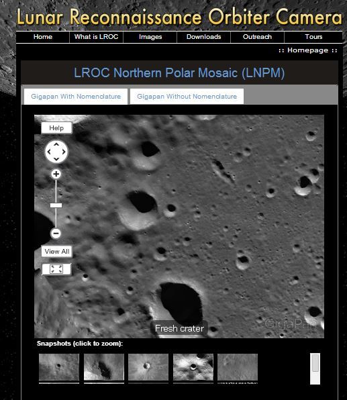This screenshot has width=347, height=400.
Task: Pan the map right with the right arrow
Action: (64, 152)
